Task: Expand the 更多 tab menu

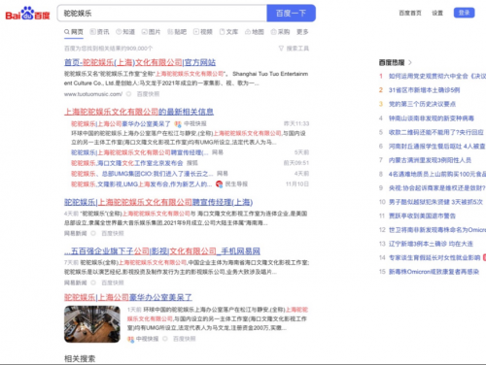Action: pos(302,32)
